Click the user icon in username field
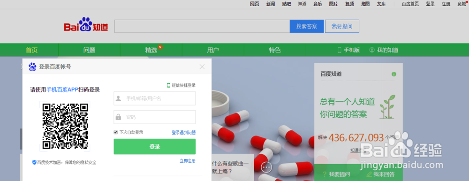The width and height of the screenshot is (469, 181). [x=119, y=98]
